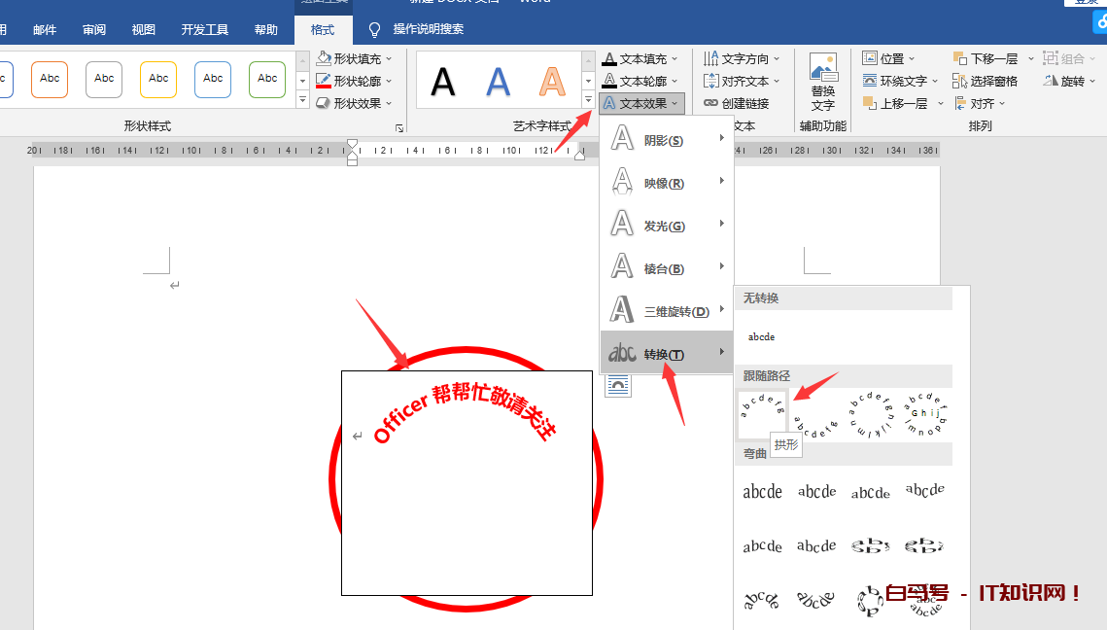1107x630 pixels.
Task: Switch to the 视图 (View) ribbon tab
Action: (x=144, y=30)
